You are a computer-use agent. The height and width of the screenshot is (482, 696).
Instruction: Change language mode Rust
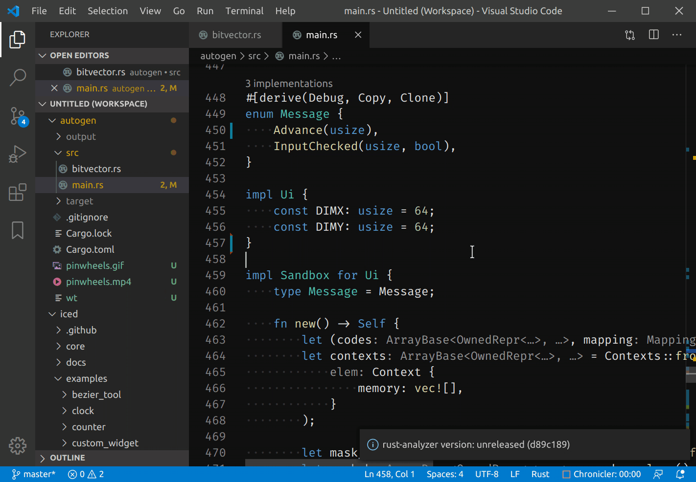point(540,474)
